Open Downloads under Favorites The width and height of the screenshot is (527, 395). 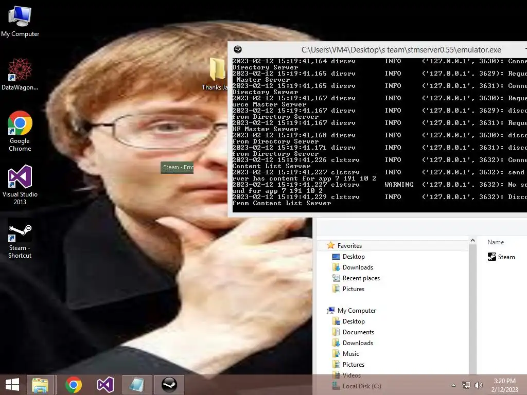pyautogui.click(x=358, y=267)
